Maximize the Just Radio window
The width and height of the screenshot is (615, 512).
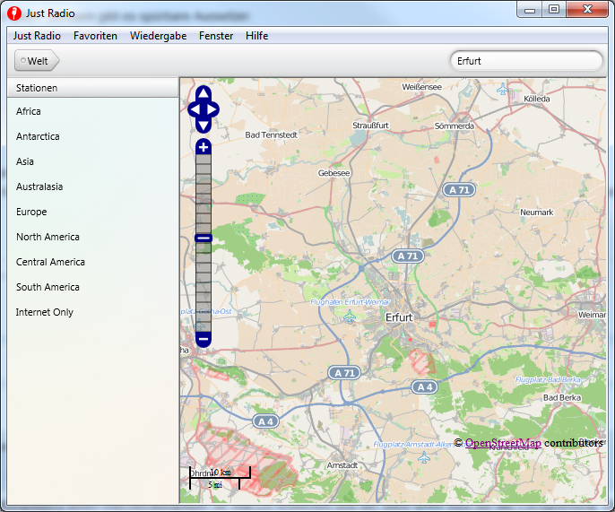pos(554,10)
